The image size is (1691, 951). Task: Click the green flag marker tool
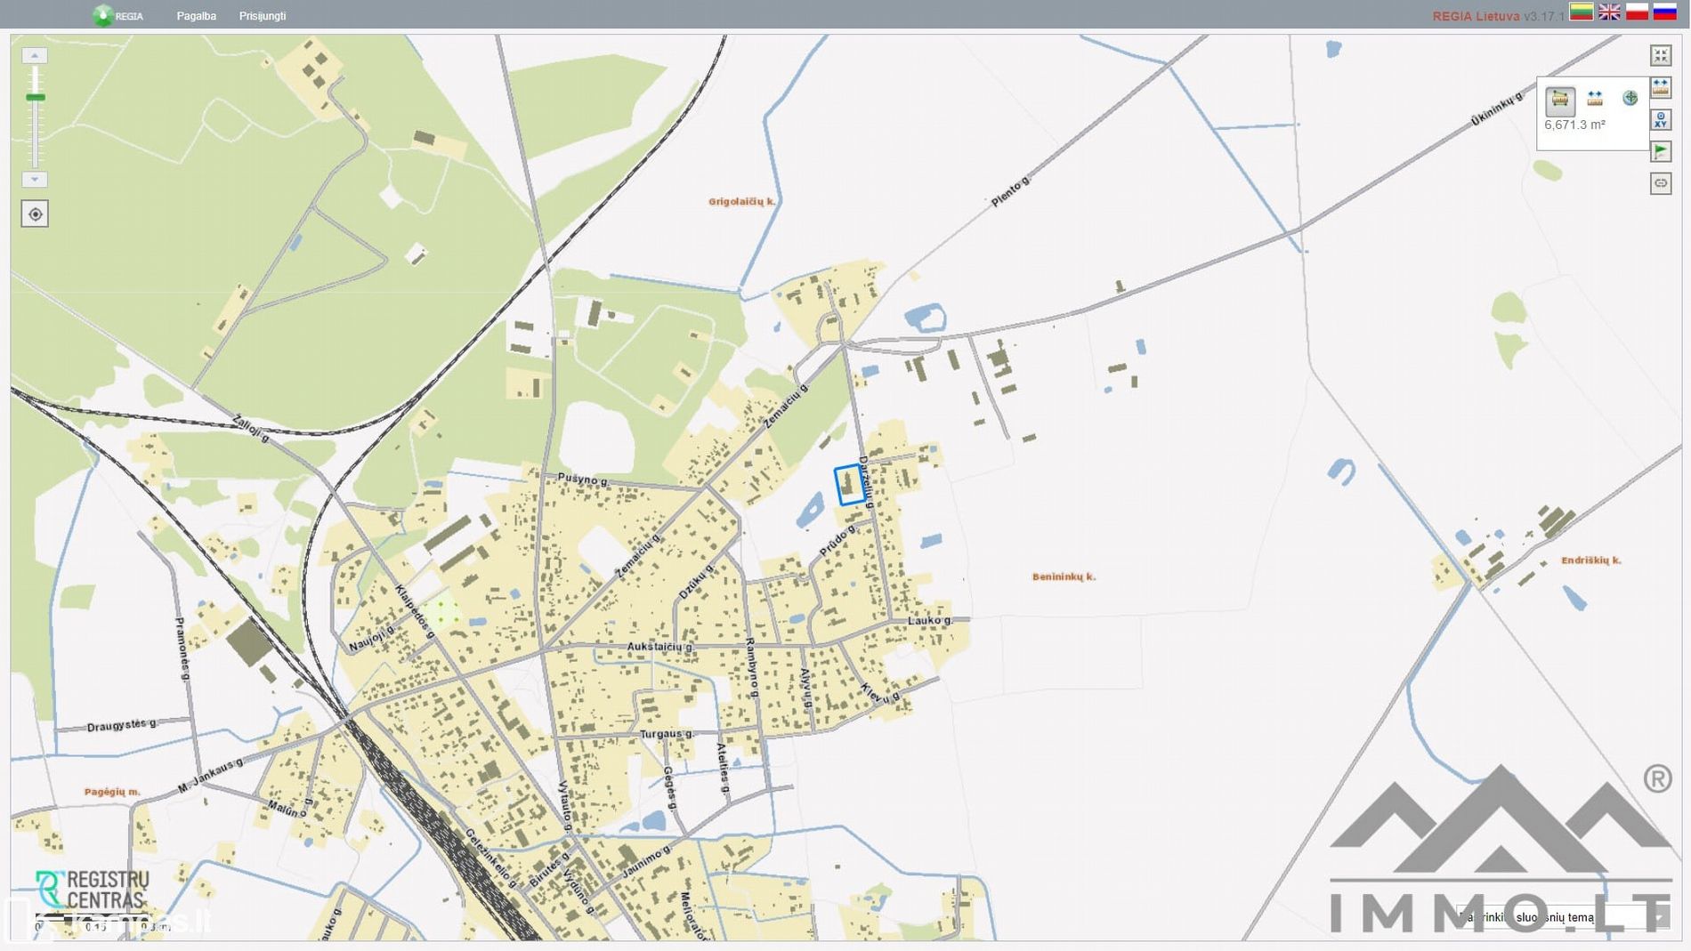1661,151
